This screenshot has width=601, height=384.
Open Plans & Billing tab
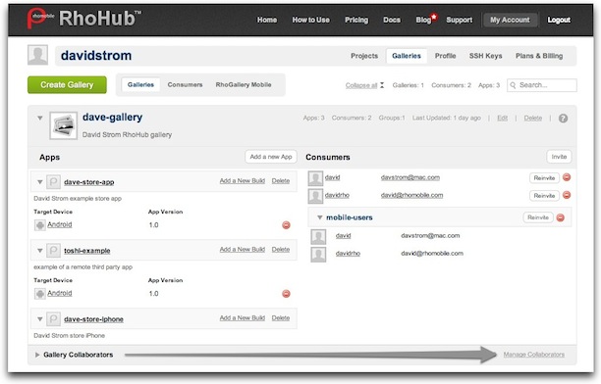click(539, 56)
